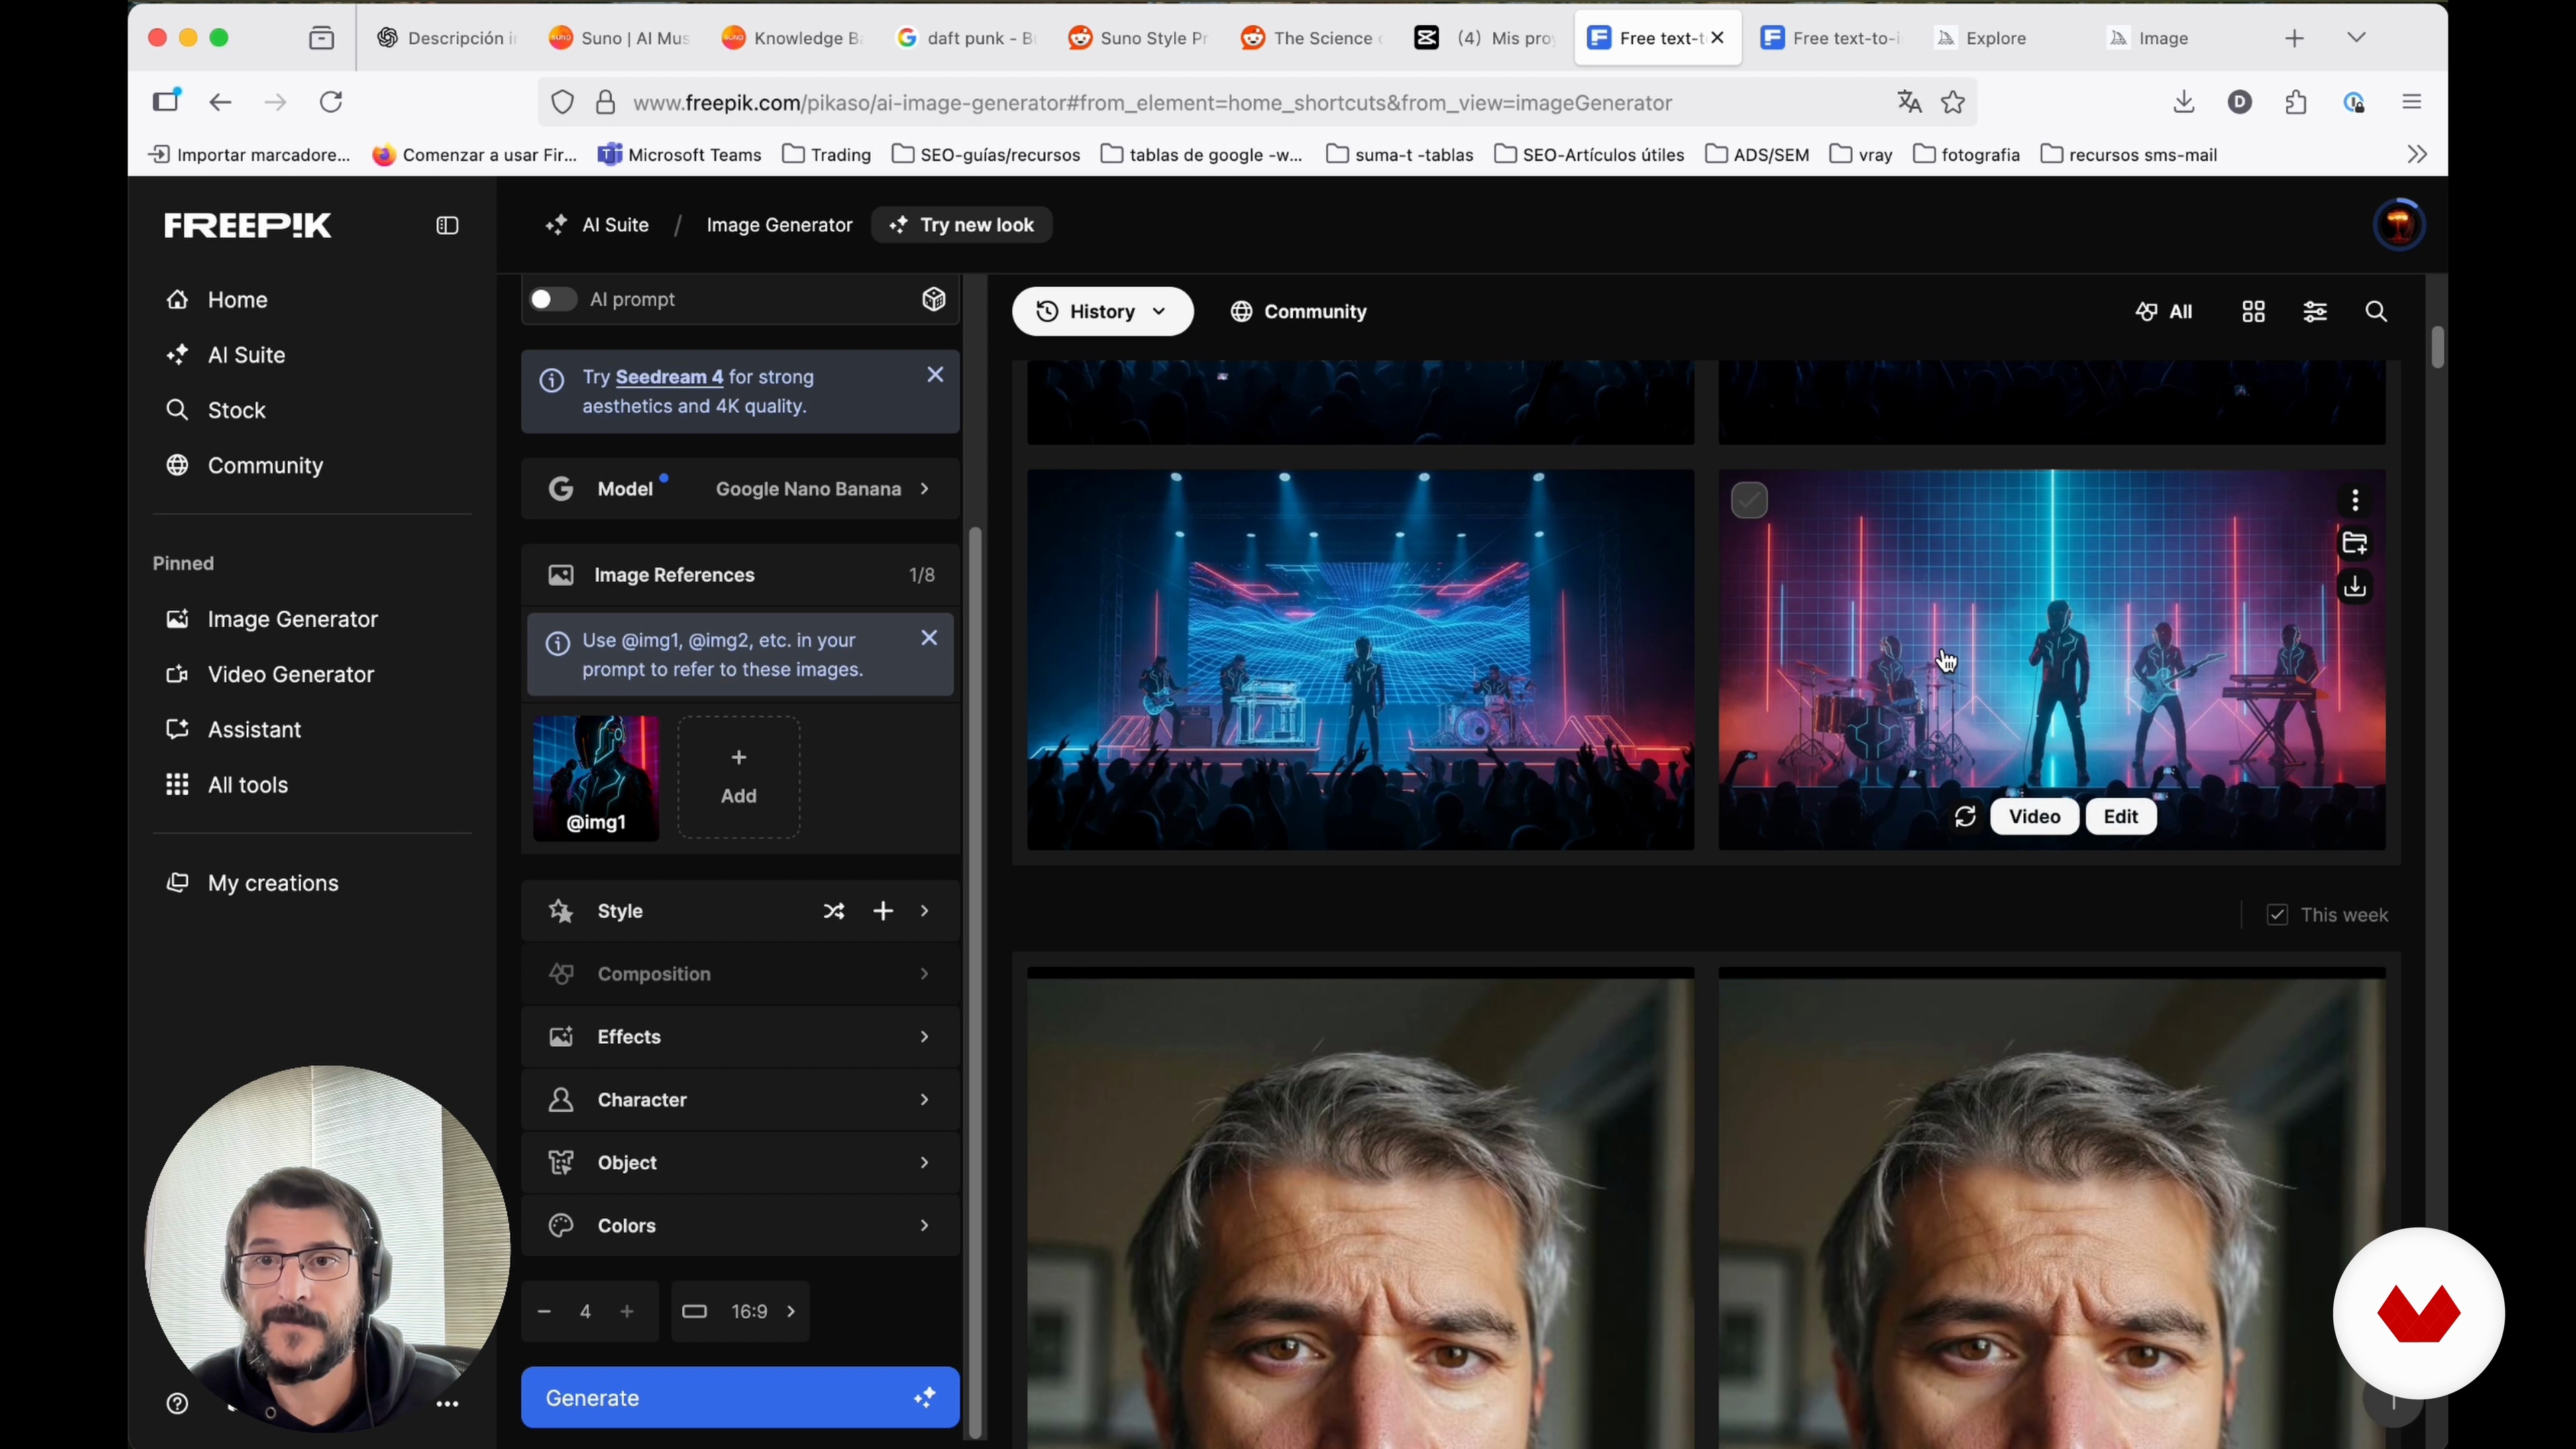Open the tab overview icon

[x=321, y=38]
